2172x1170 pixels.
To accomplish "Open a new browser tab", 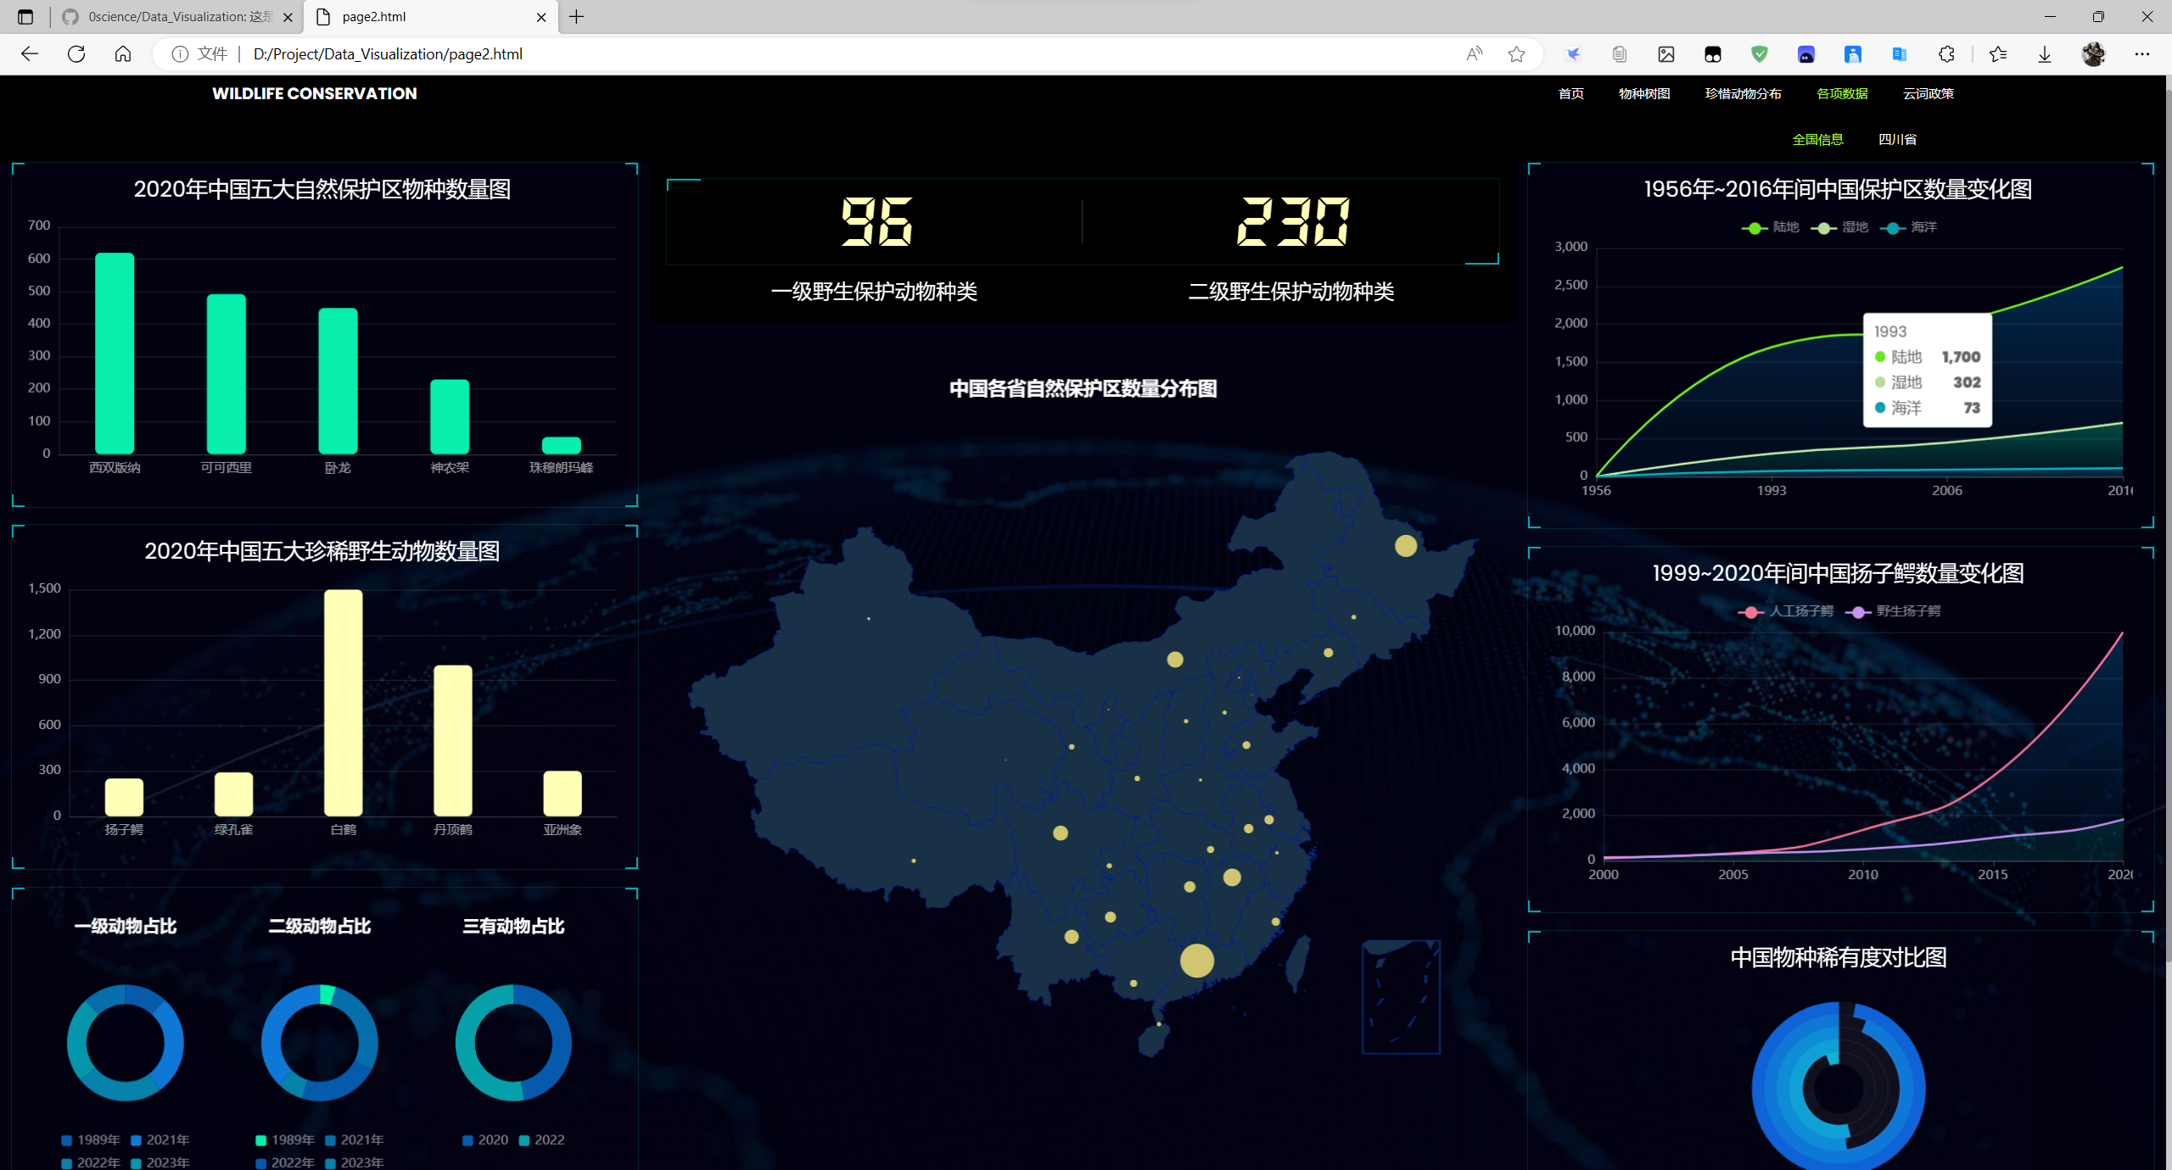I will (x=577, y=17).
